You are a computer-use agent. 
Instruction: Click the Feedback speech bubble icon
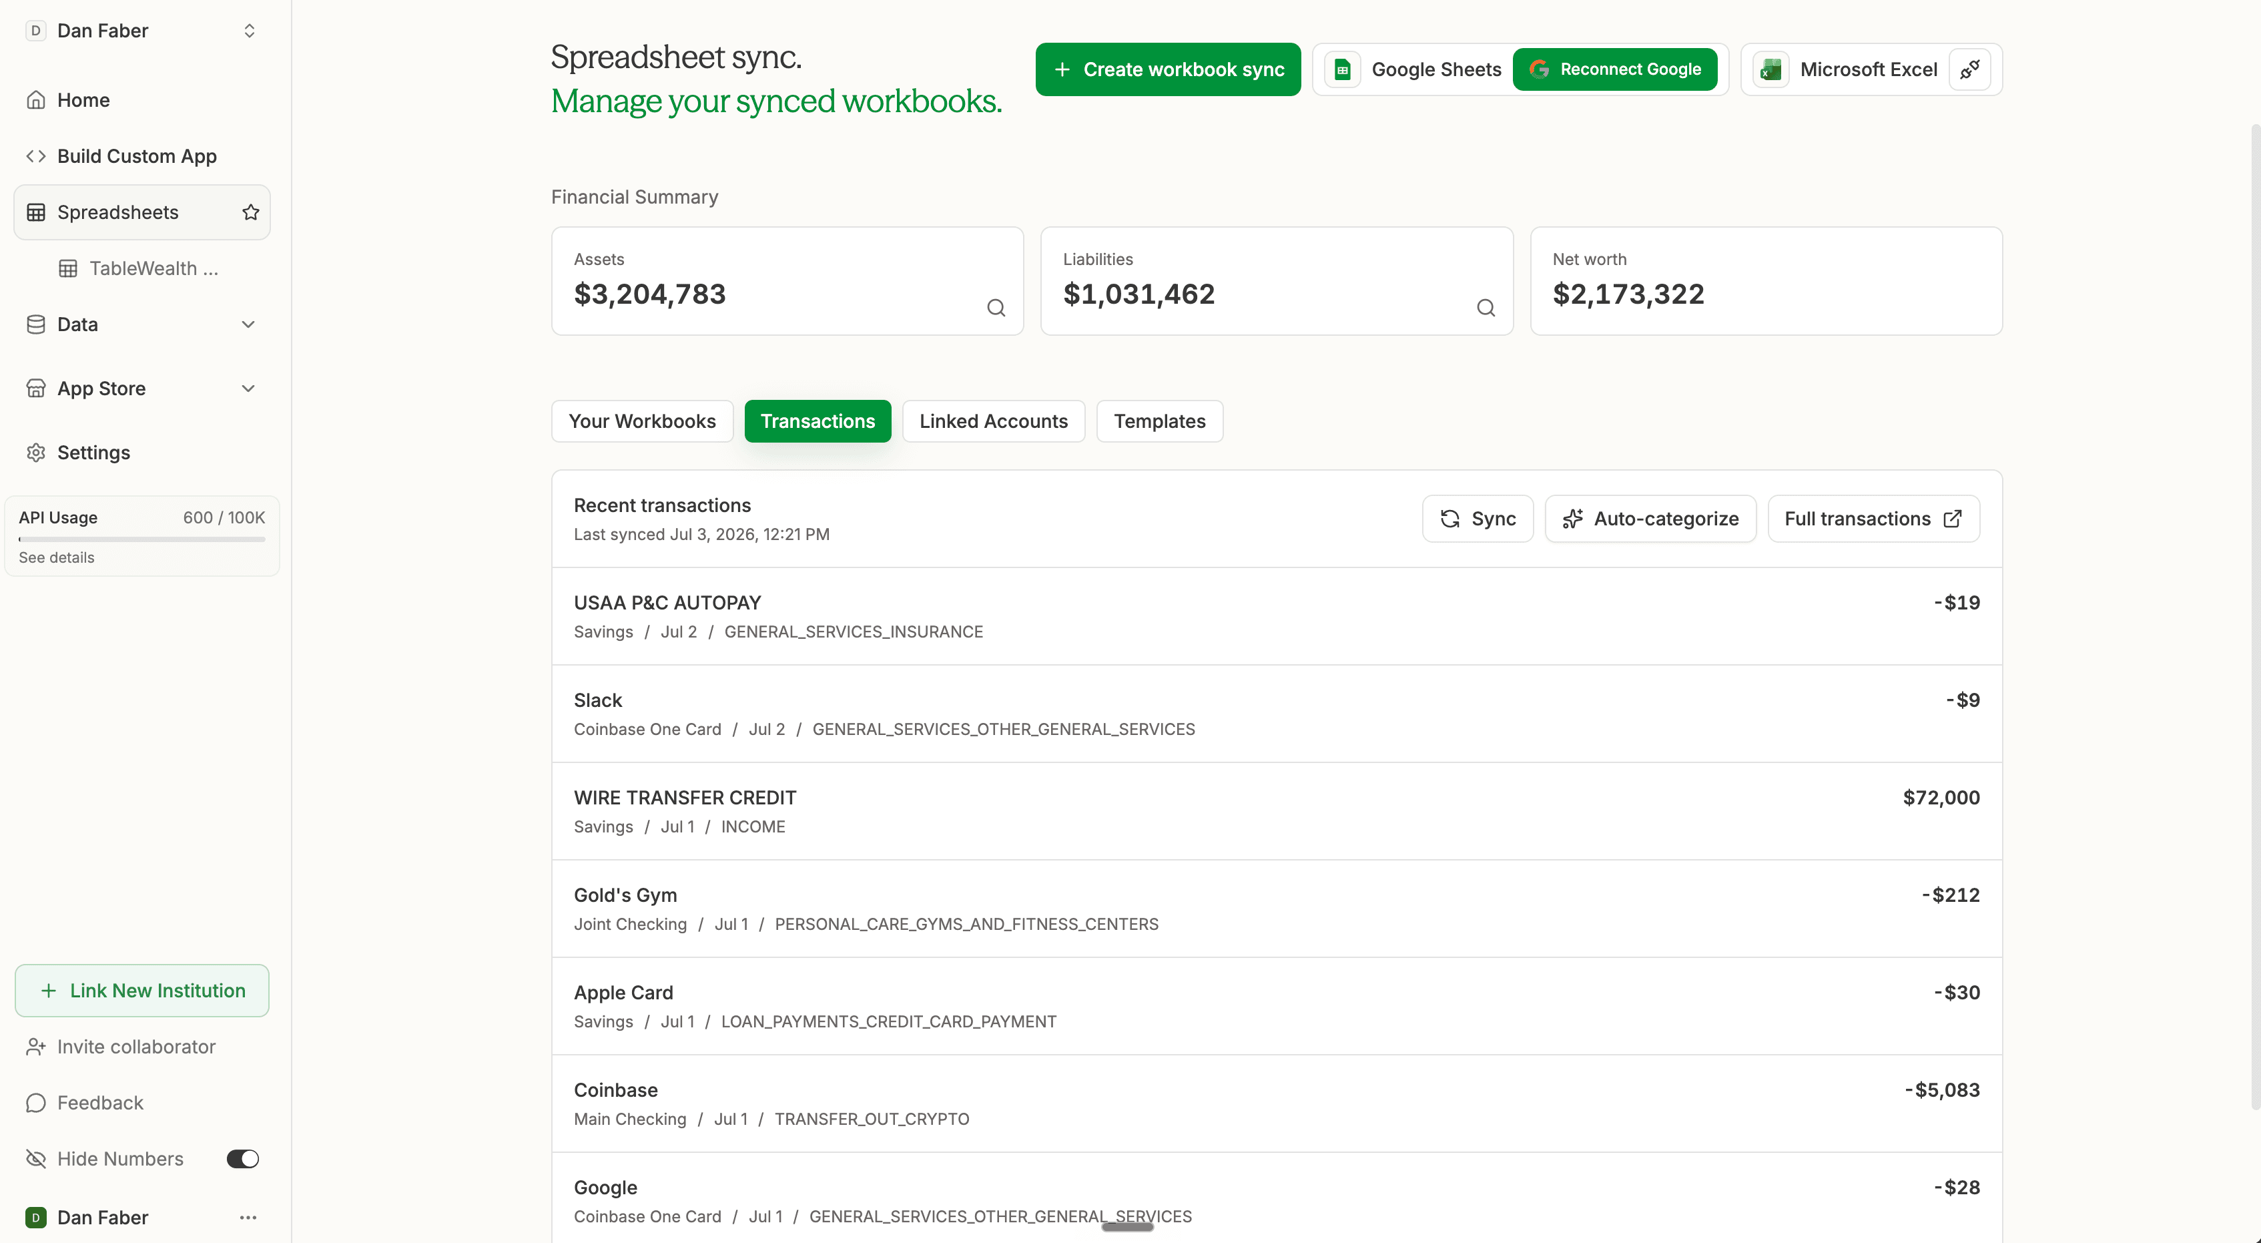tap(36, 1103)
